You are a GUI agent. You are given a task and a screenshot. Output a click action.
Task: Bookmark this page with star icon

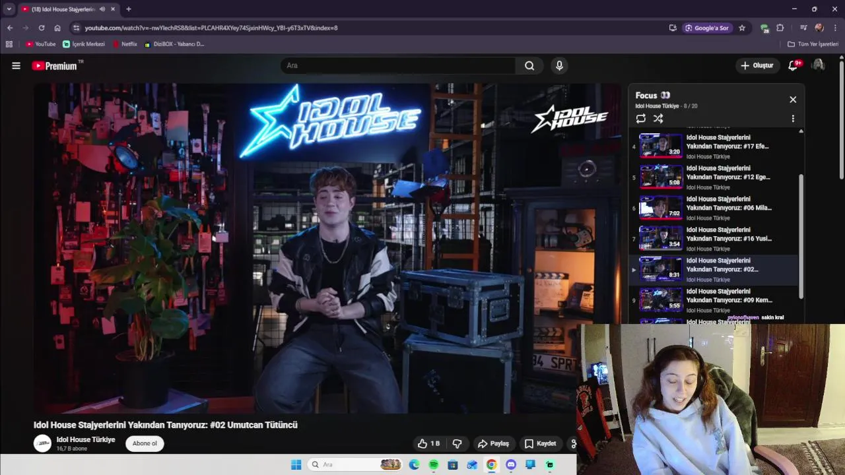pos(742,28)
